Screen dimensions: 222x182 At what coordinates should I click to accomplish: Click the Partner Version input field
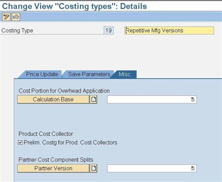pyautogui.click(x=152, y=168)
